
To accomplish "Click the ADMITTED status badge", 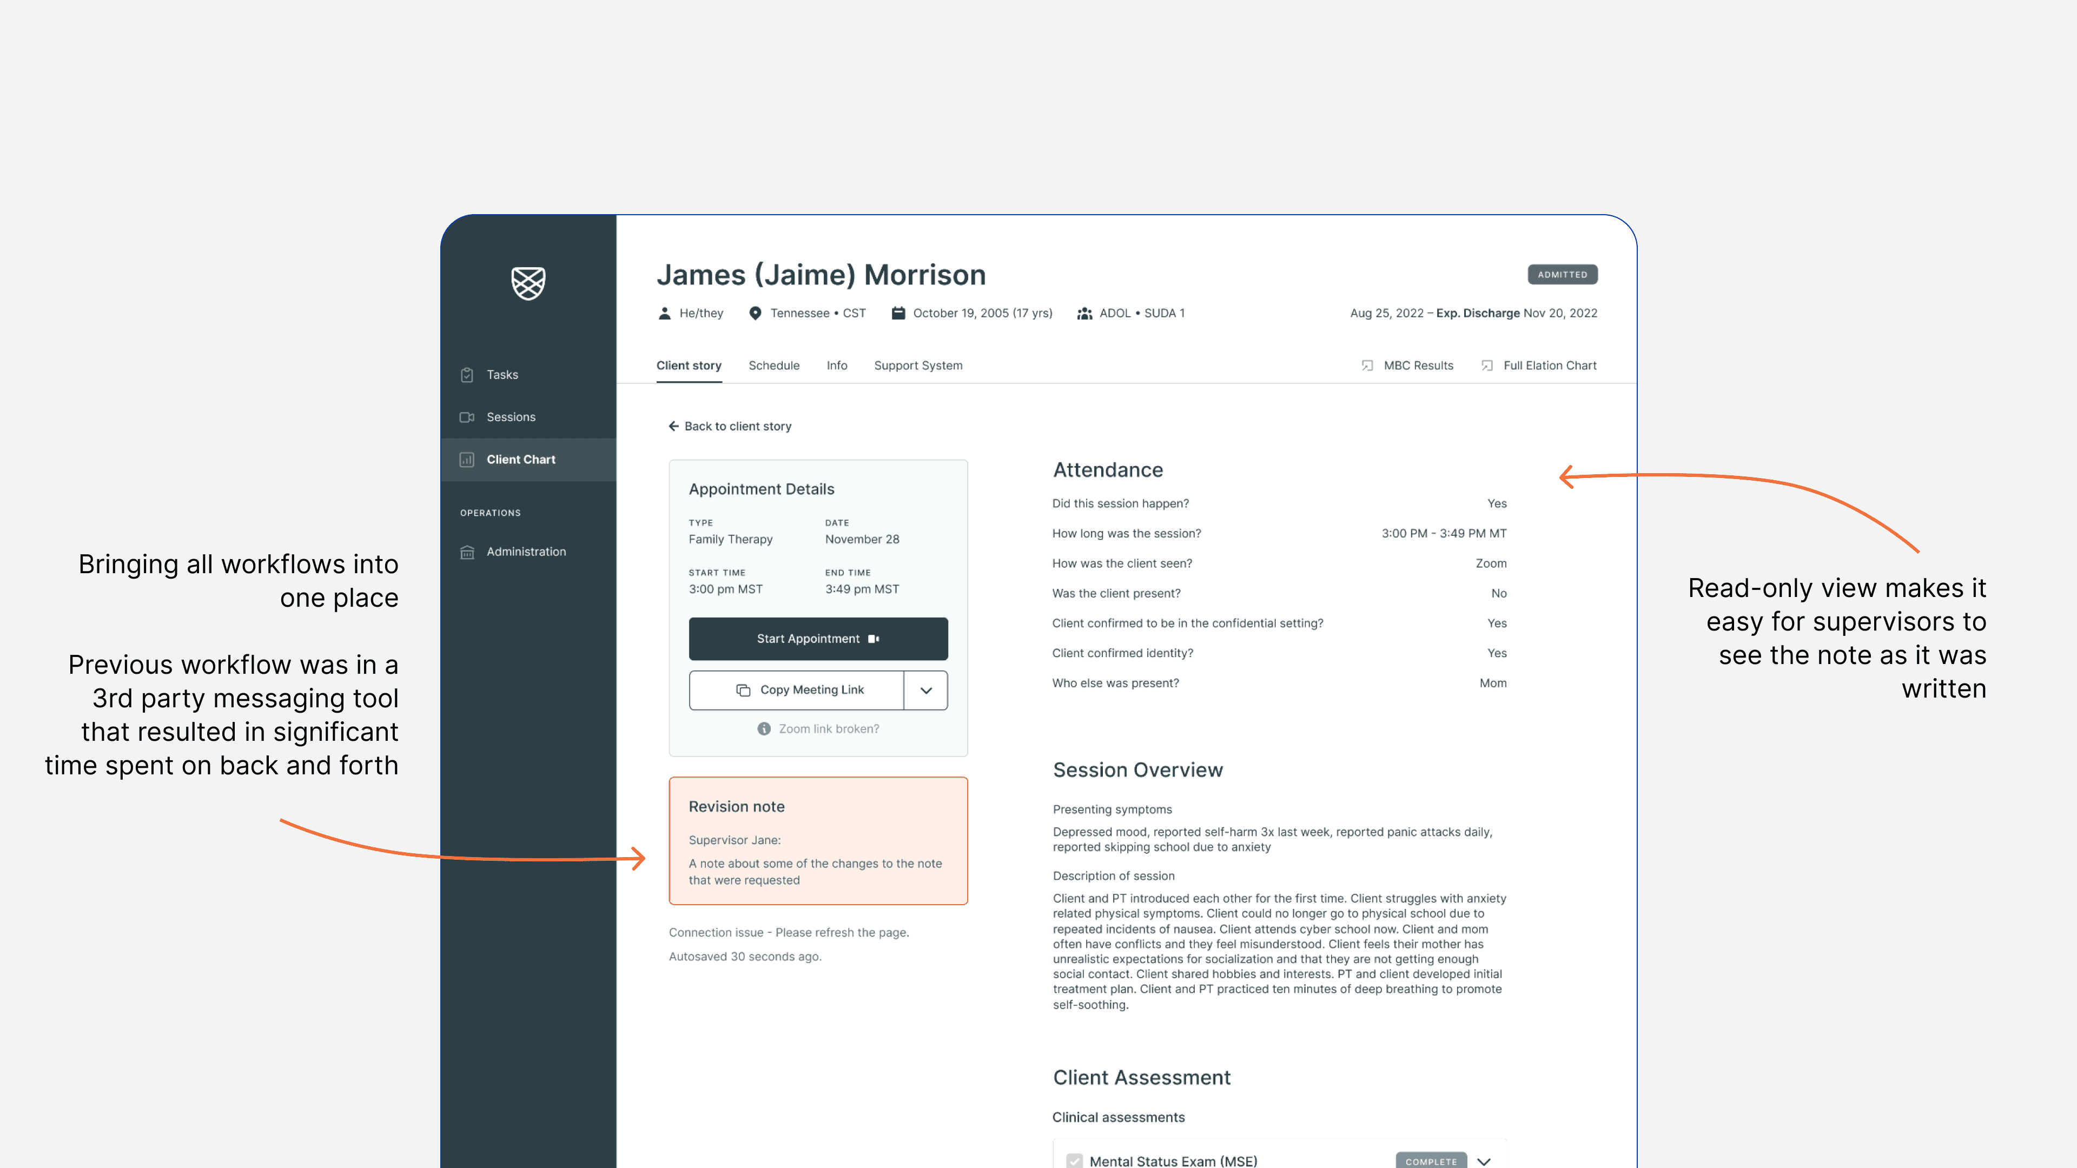I will click(1562, 274).
